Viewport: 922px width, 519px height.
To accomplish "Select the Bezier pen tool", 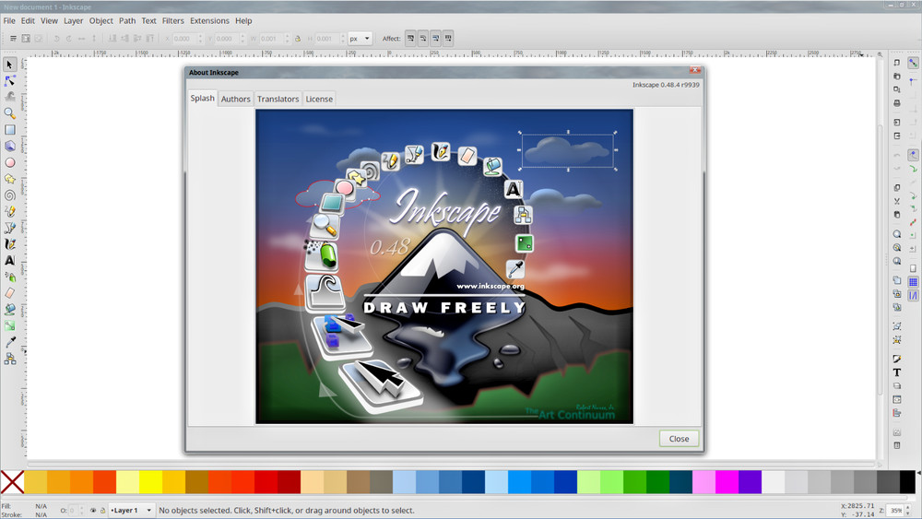I will point(9,228).
